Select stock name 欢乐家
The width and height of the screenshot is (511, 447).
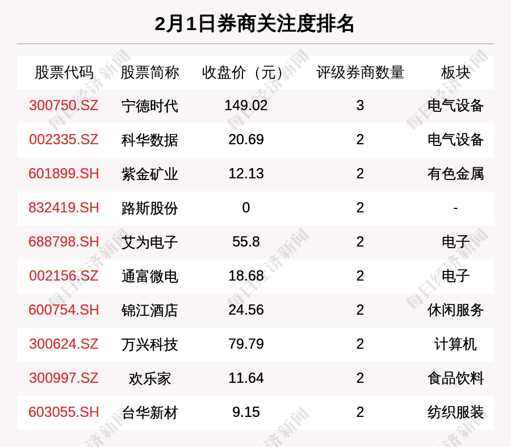pos(149,378)
